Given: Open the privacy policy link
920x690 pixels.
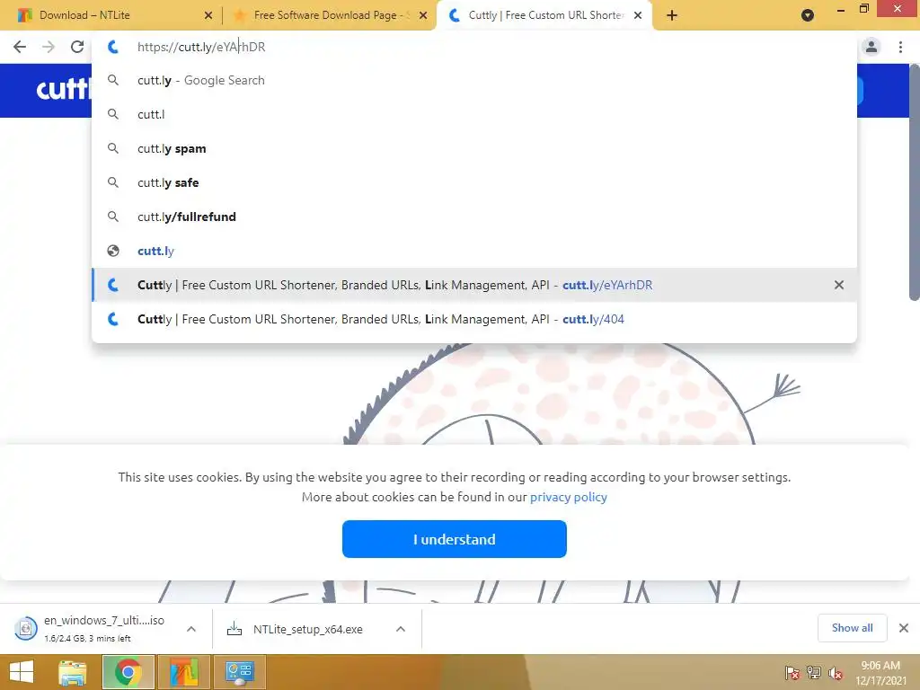Looking at the screenshot, I should tap(568, 497).
